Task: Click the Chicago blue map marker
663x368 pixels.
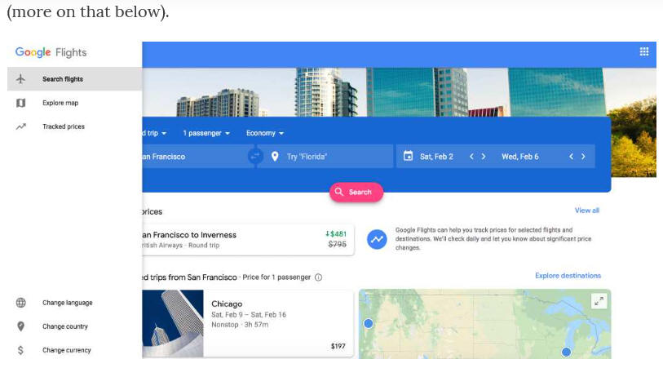Action: pos(566,352)
